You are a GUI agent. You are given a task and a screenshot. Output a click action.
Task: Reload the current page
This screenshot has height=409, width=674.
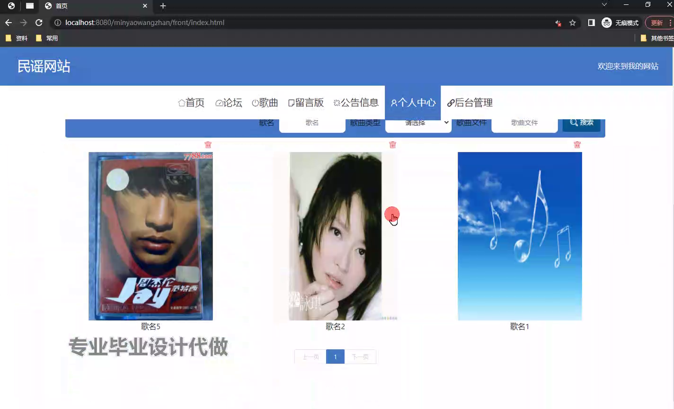point(39,23)
